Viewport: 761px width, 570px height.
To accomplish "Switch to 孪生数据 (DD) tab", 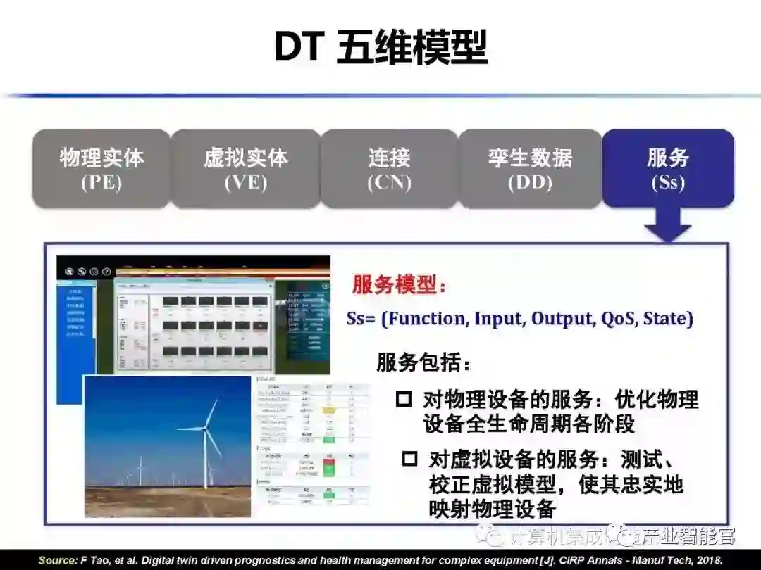I will click(x=530, y=169).
